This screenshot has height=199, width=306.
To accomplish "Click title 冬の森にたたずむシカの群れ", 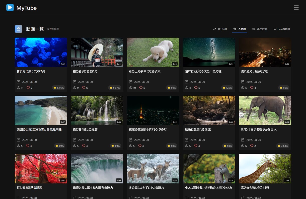I will [x=146, y=187].
